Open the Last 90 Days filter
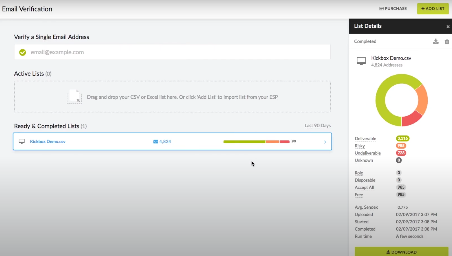The width and height of the screenshot is (452, 256). click(x=318, y=126)
